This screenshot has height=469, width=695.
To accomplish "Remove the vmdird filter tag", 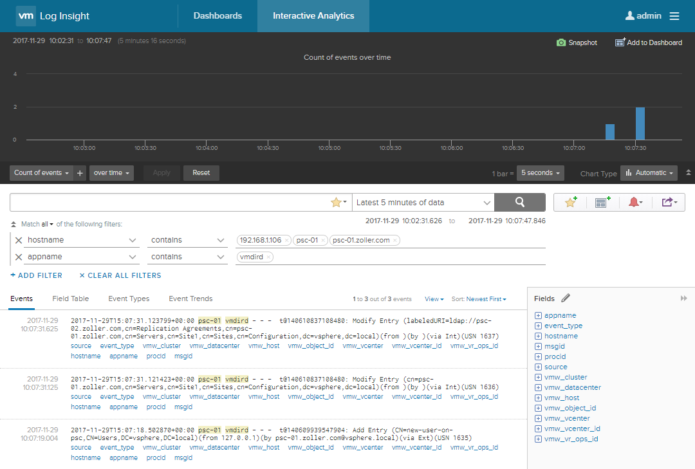I will 269,257.
